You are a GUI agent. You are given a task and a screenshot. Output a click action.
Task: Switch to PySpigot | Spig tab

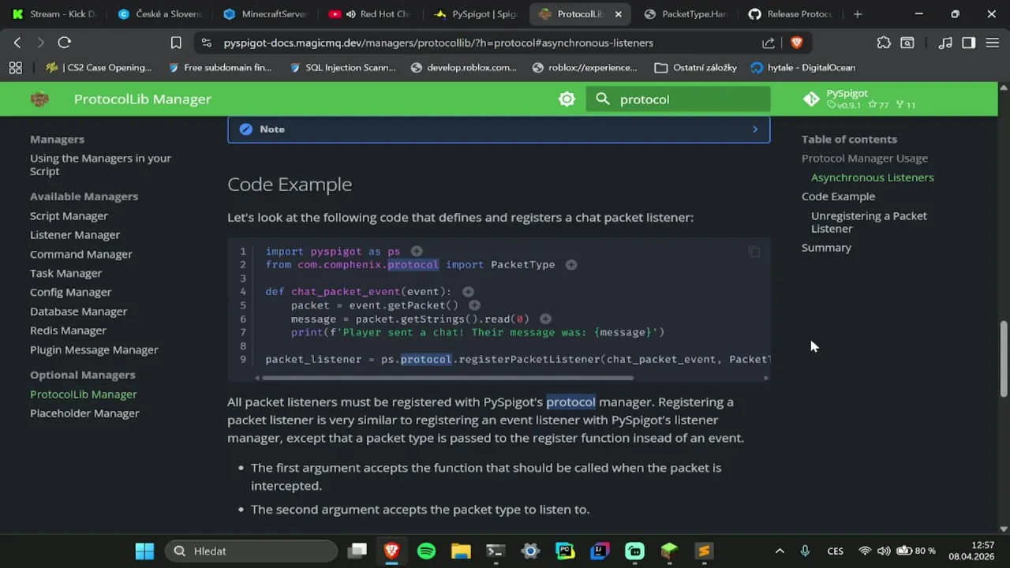point(476,14)
